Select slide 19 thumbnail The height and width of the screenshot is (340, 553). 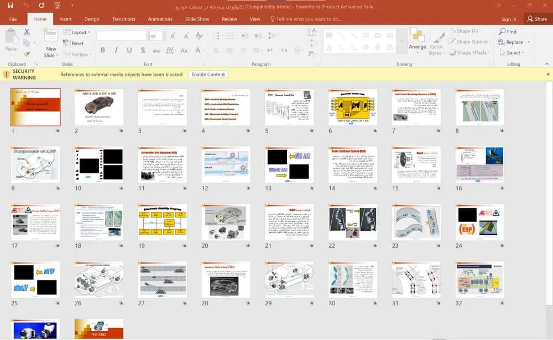(x=163, y=222)
